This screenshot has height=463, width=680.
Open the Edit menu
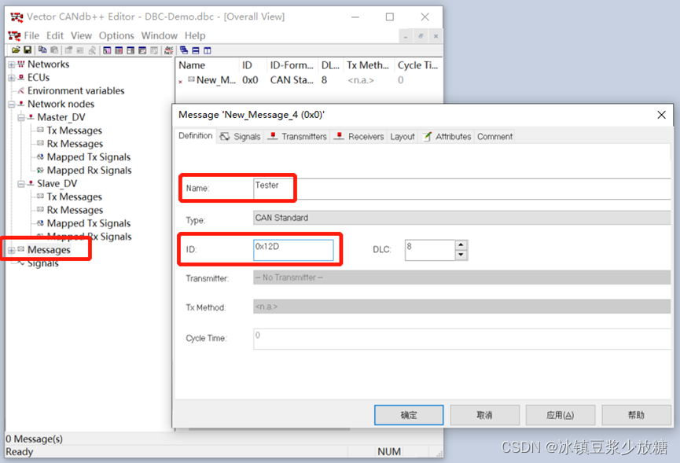[55, 35]
